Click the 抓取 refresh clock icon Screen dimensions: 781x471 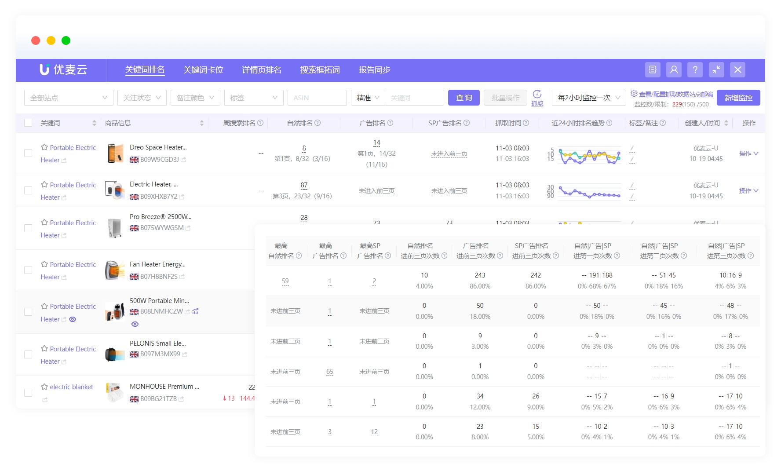[x=537, y=94]
